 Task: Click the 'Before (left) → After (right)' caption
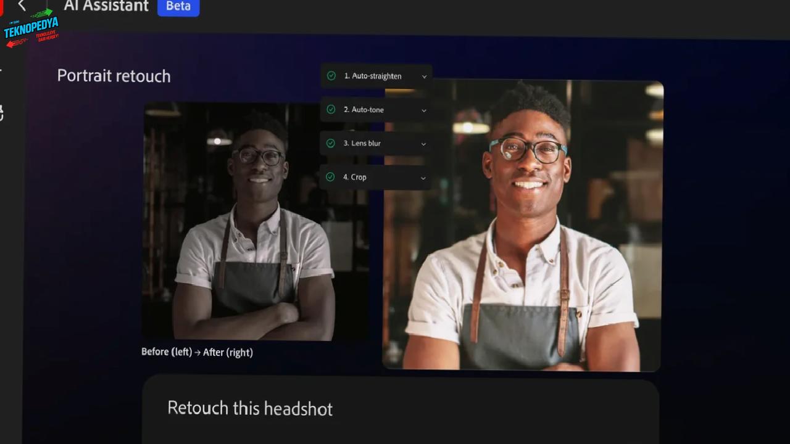pos(197,352)
